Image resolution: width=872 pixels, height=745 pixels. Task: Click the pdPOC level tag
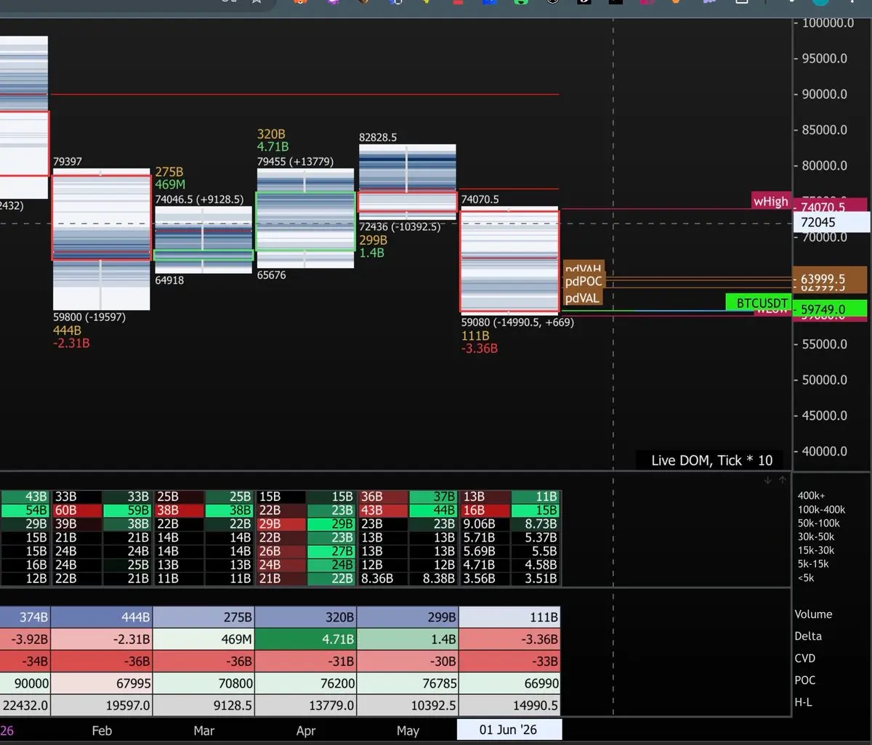[x=583, y=282]
